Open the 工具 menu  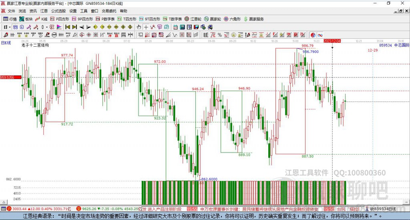(x=84, y=11)
